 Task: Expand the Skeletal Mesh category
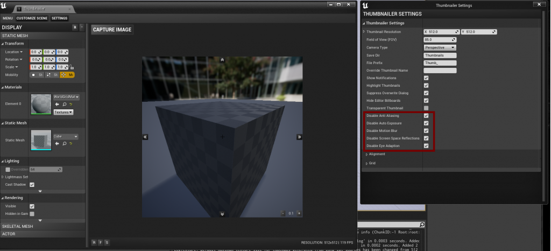pyautogui.click(x=18, y=226)
